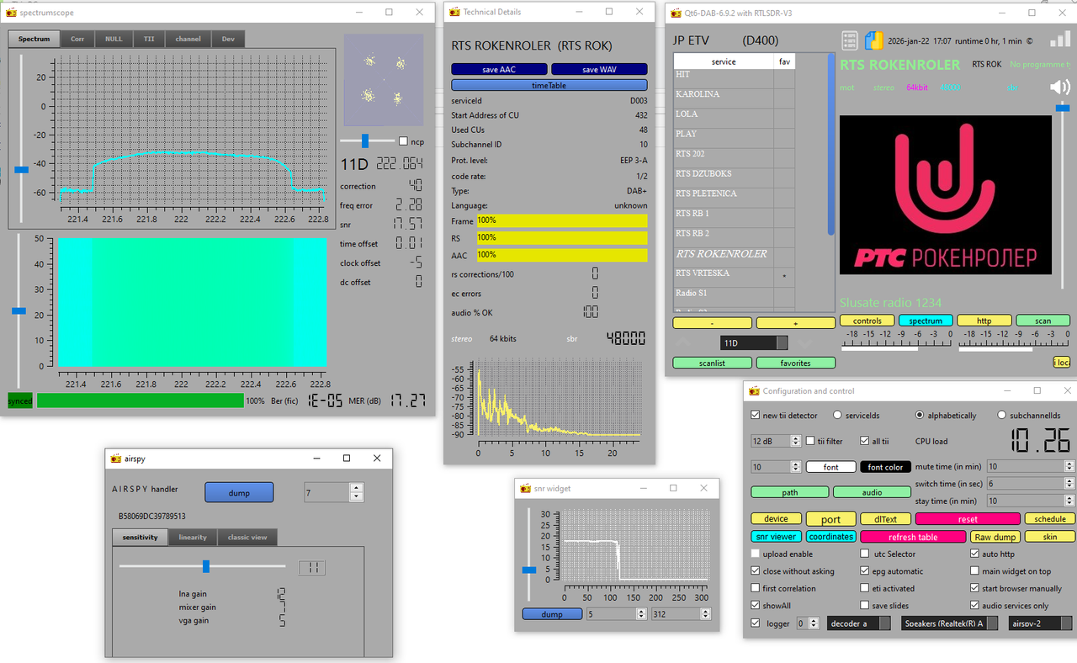Click the snr widget window title icon
This screenshot has height=663, width=1077.
pos(526,489)
